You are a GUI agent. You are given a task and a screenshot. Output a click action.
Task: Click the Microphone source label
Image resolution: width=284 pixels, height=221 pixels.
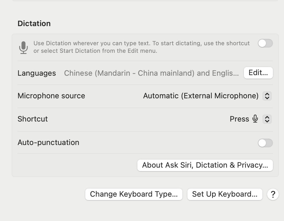(51, 96)
